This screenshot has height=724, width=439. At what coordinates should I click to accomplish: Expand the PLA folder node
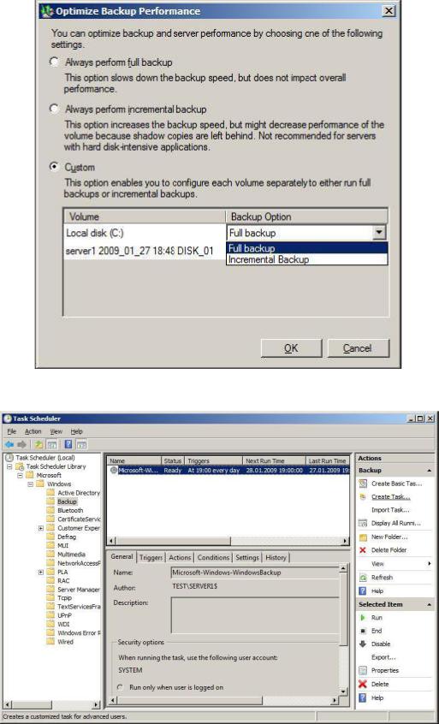click(x=41, y=572)
